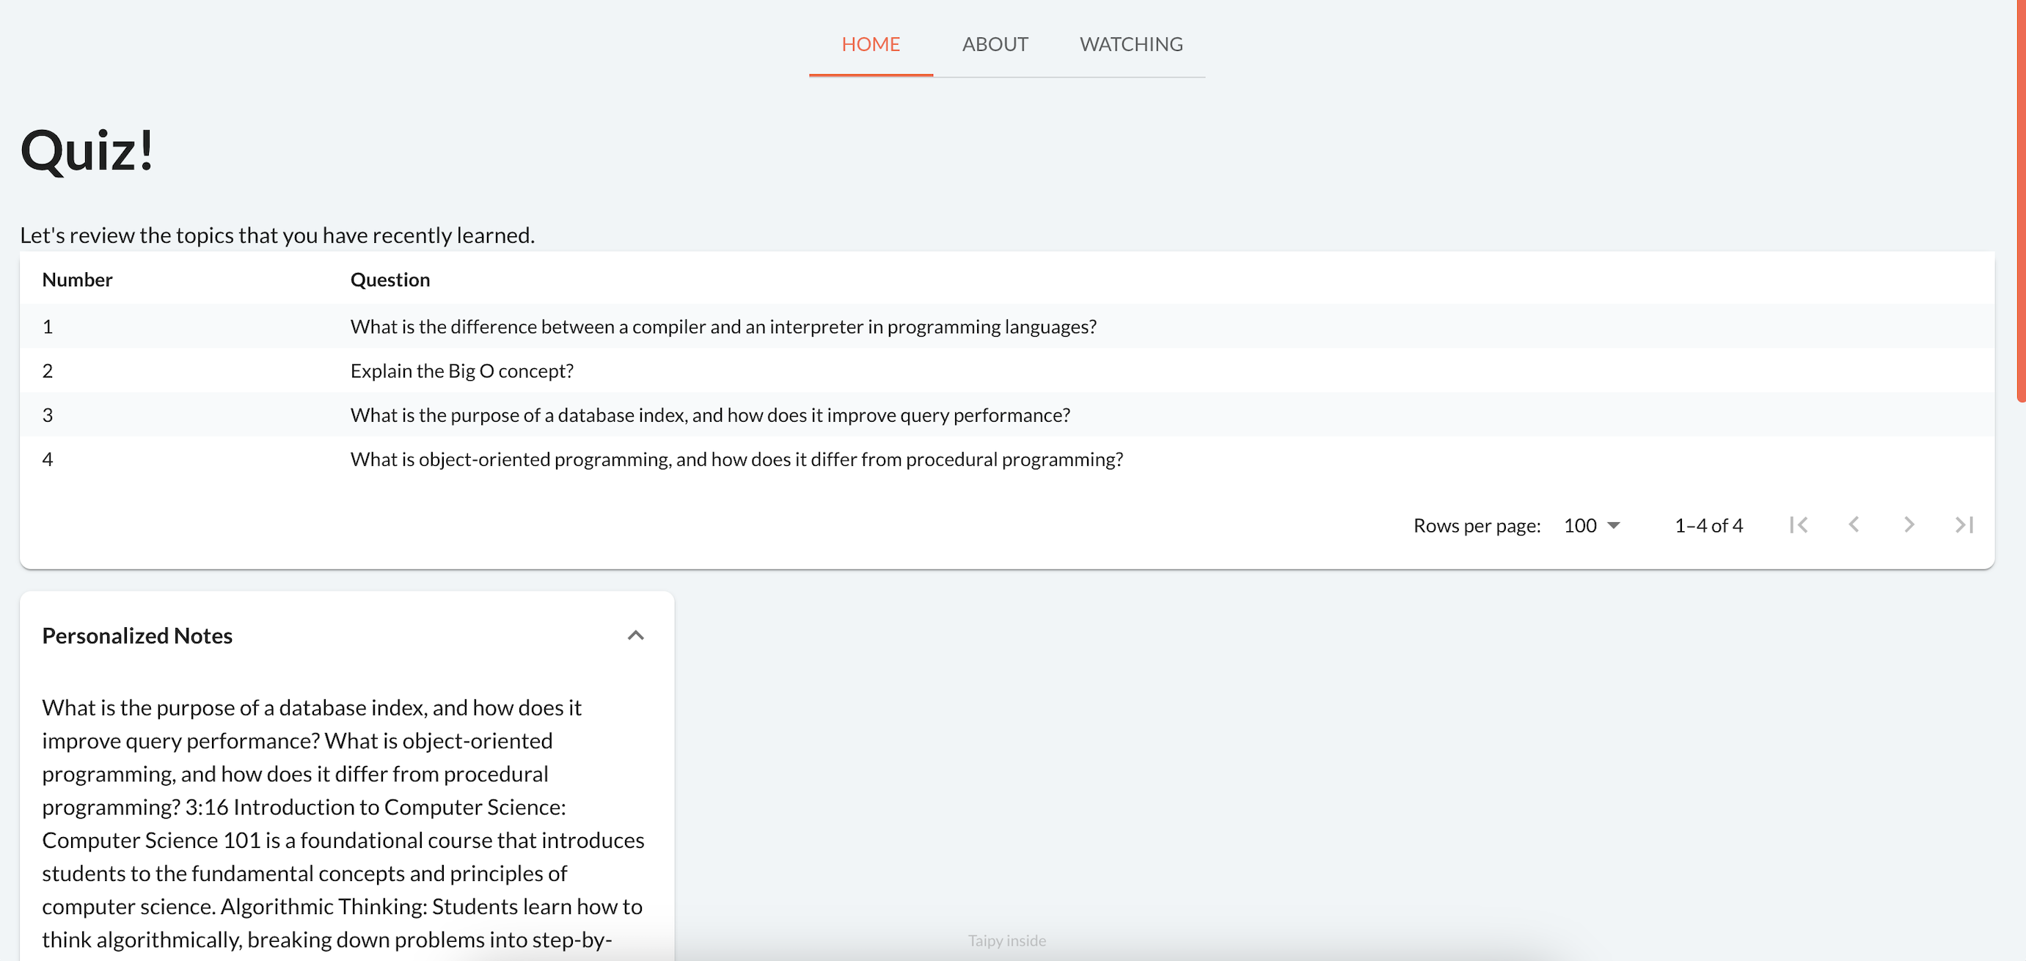Click the Taipy inside footer link

[1006, 940]
